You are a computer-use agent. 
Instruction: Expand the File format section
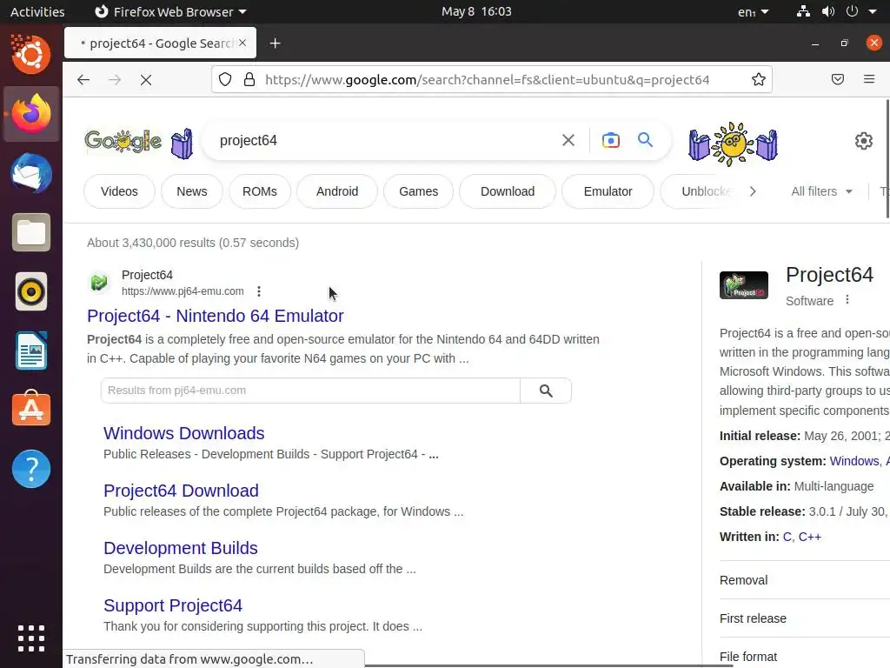[804, 656]
